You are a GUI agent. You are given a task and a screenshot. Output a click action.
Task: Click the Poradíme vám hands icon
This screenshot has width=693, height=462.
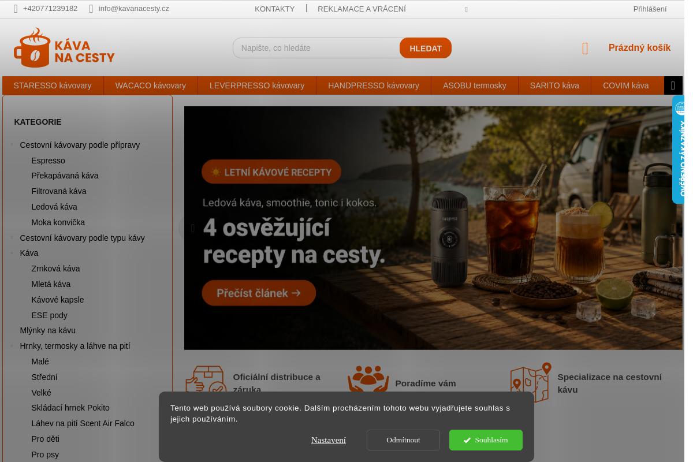[368, 381]
